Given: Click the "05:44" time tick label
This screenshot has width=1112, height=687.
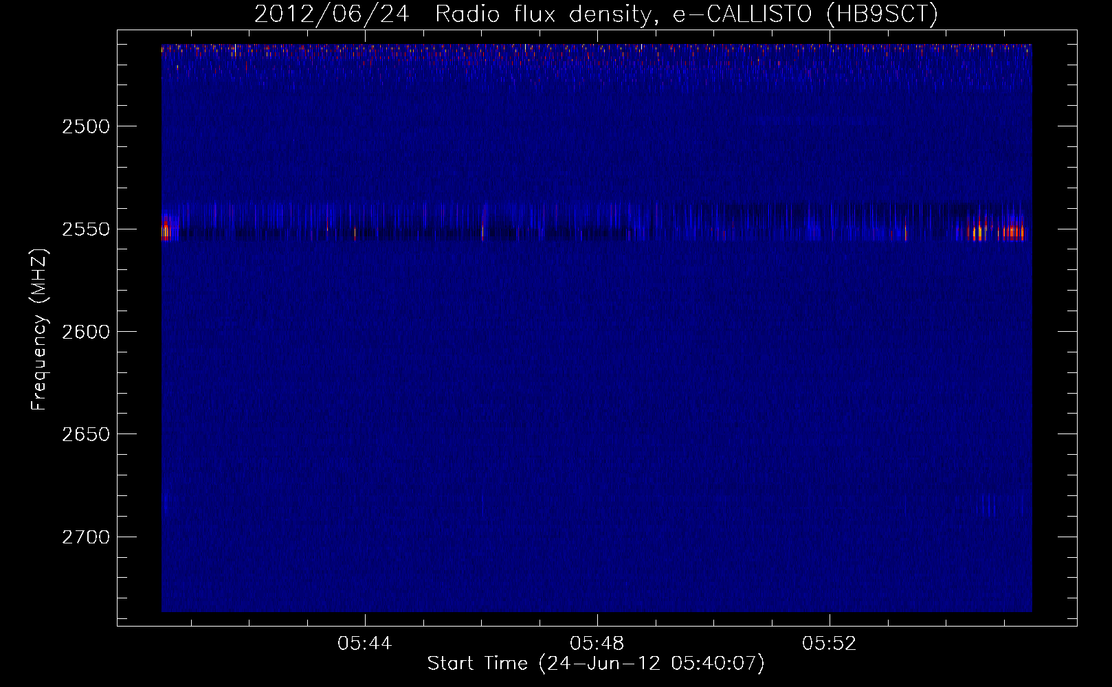Looking at the screenshot, I should click(365, 643).
